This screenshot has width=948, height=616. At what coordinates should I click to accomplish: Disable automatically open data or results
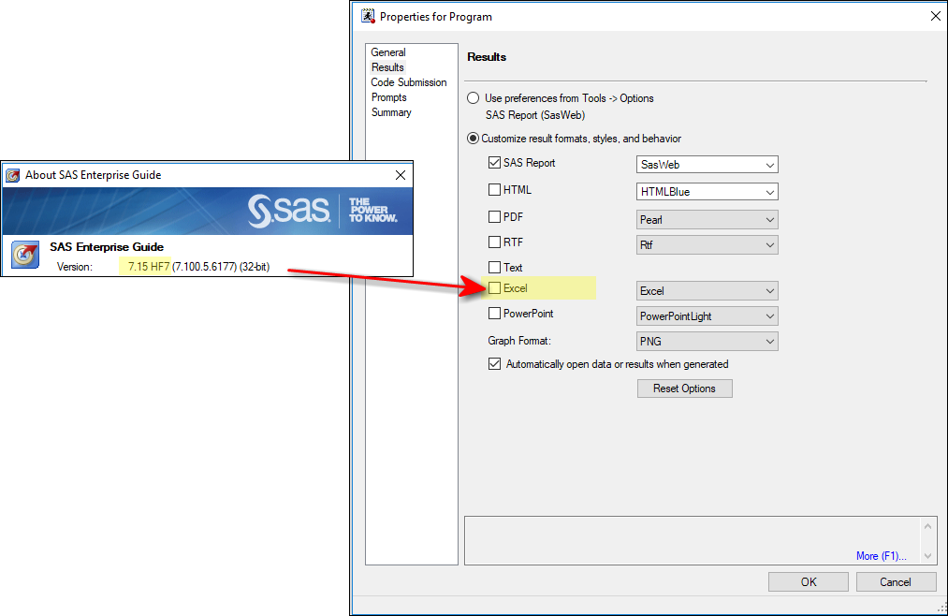coord(494,364)
